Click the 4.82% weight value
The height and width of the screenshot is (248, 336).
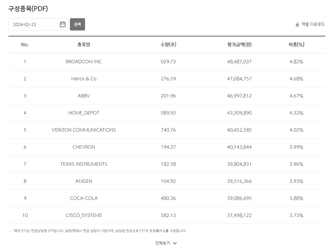[297, 62]
